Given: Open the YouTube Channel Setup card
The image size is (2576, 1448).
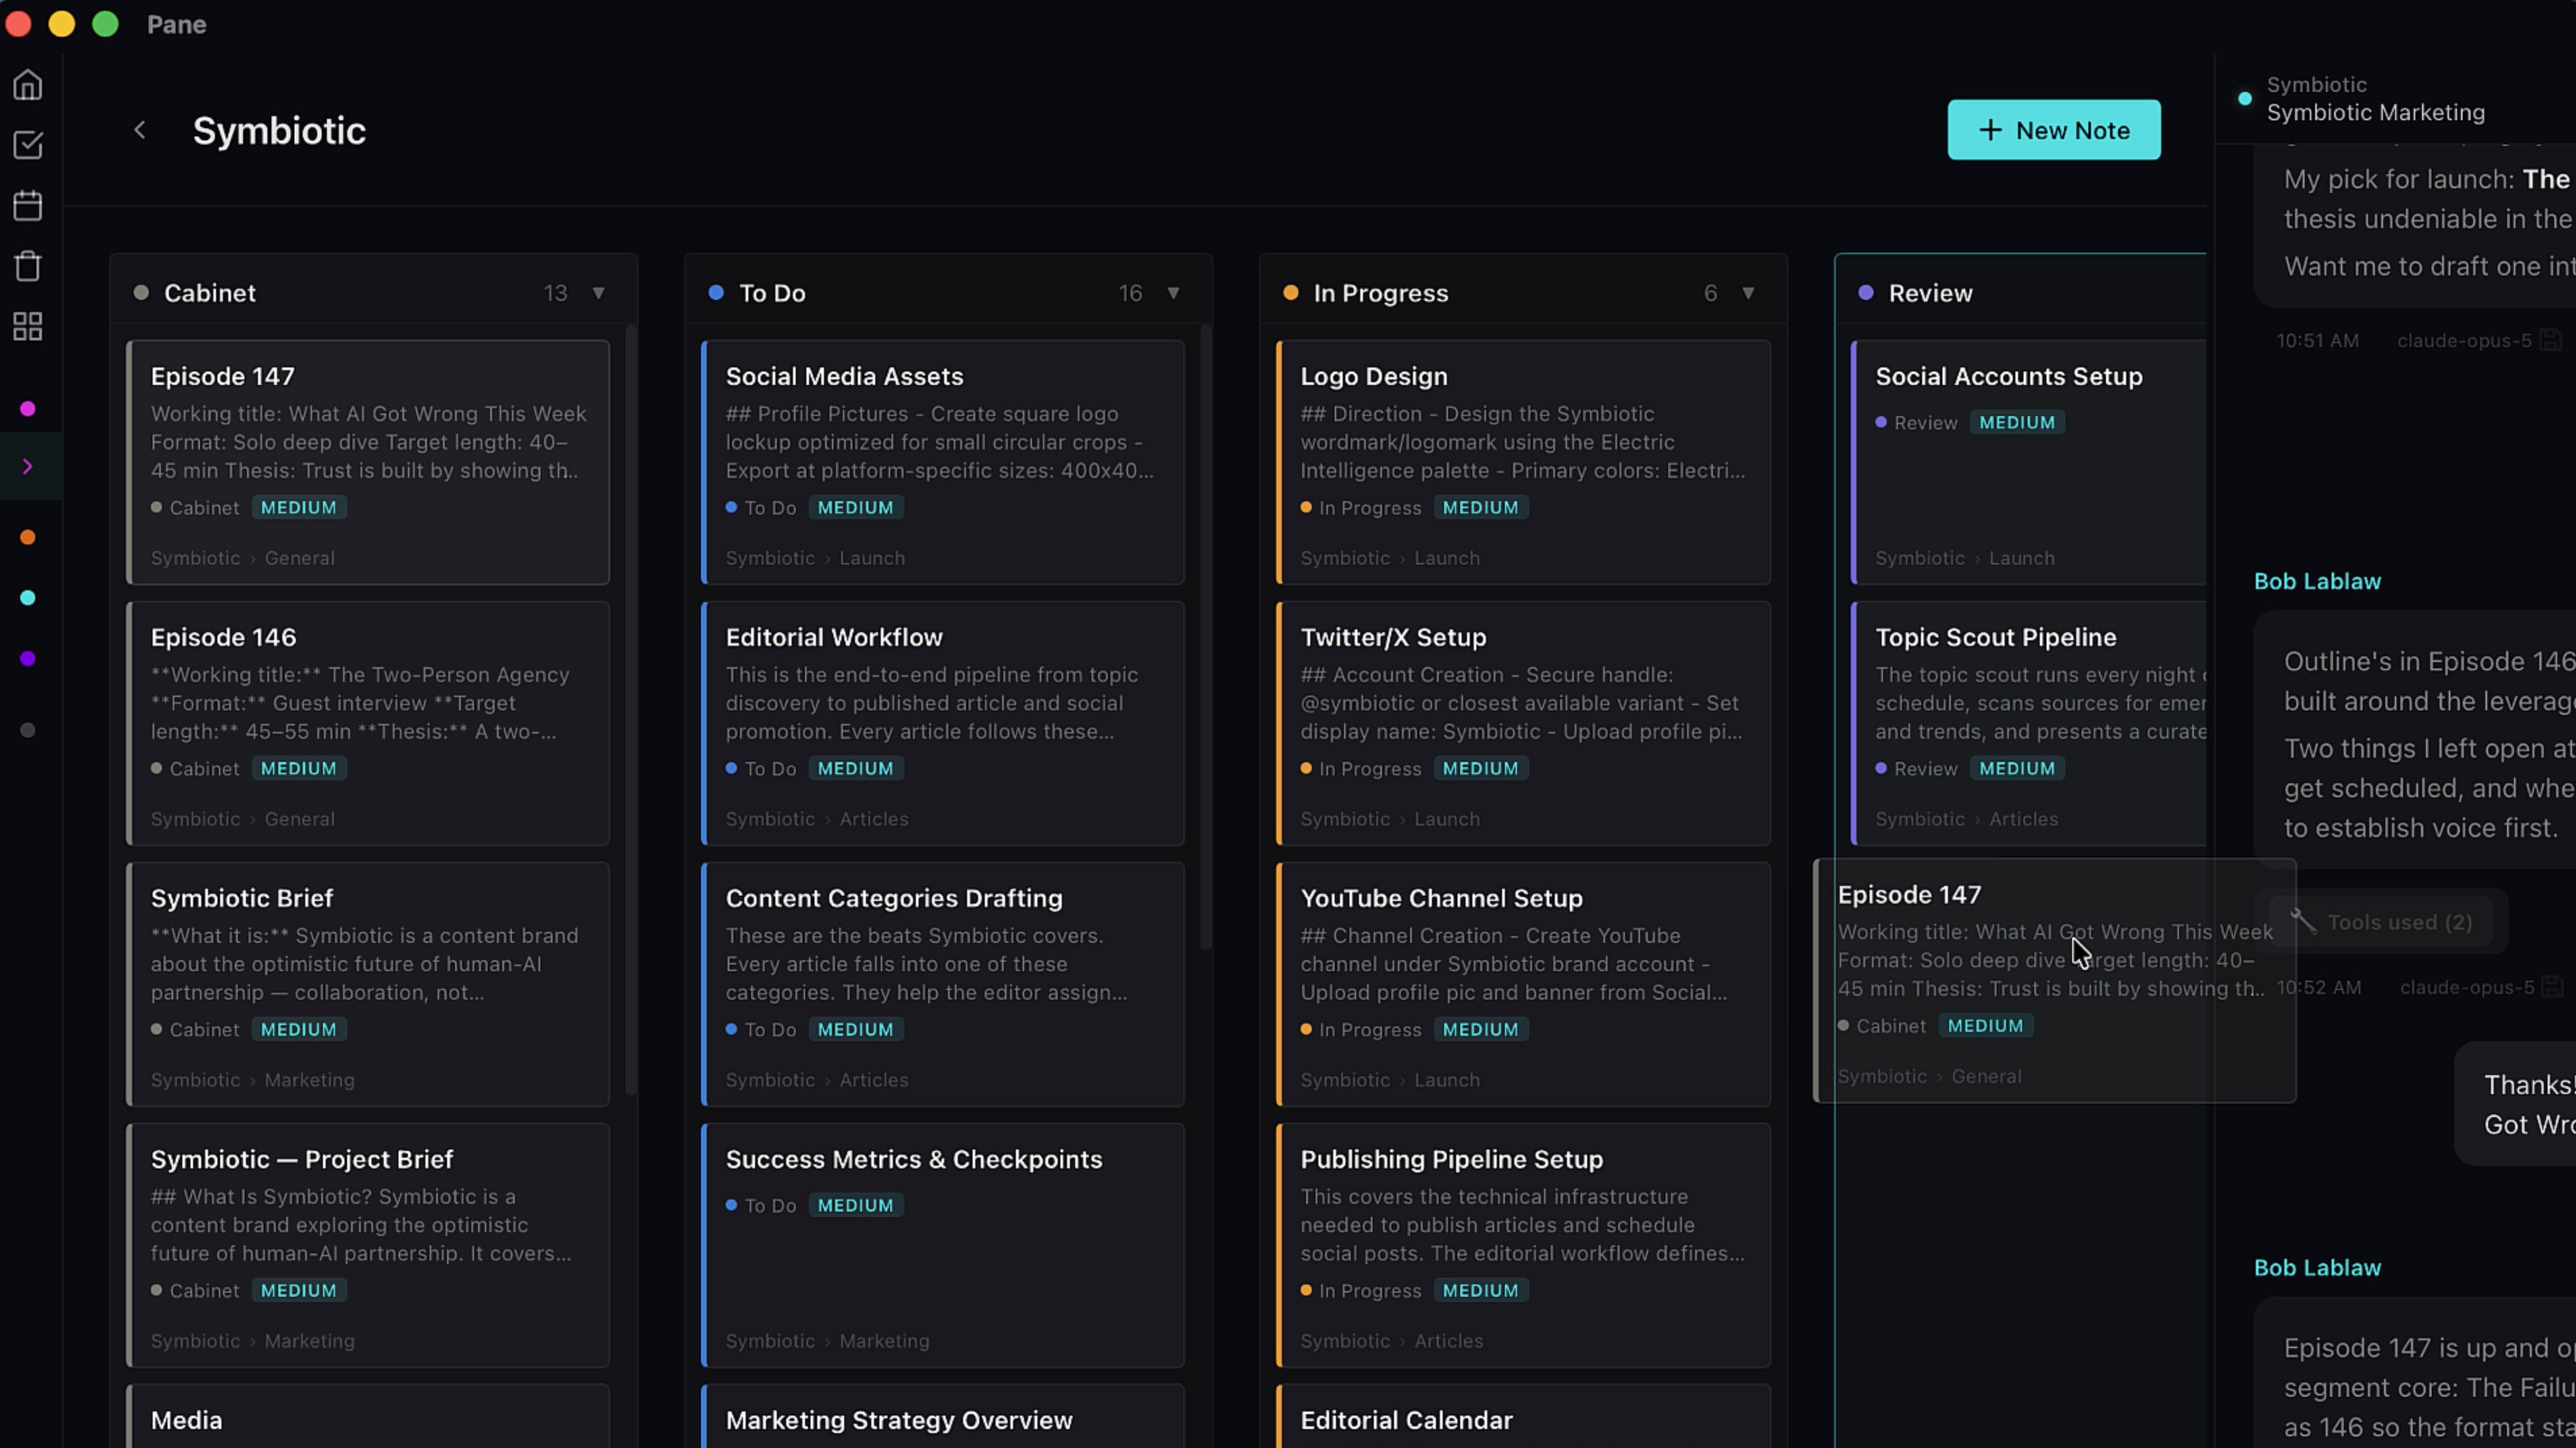Looking at the screenshot, I should (1523, 984).
